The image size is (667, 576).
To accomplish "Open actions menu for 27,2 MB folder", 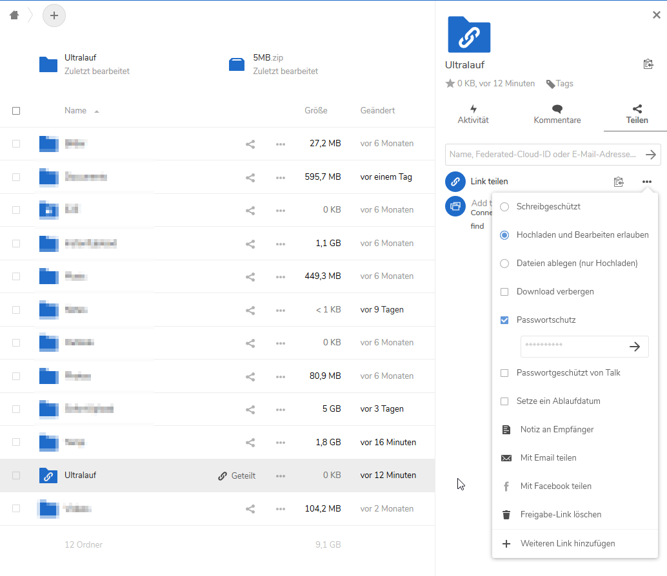I will click(281, 144).
